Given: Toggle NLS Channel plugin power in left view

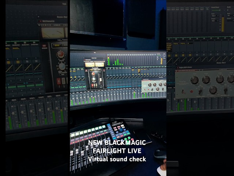Looking at the screenshot, I should [40, 21].
